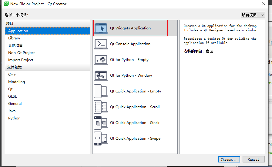Pick the Qt for Python - Window label
The width and height of the screenshot is (272, 167).
pyautogui.click(x=131, y=75)
